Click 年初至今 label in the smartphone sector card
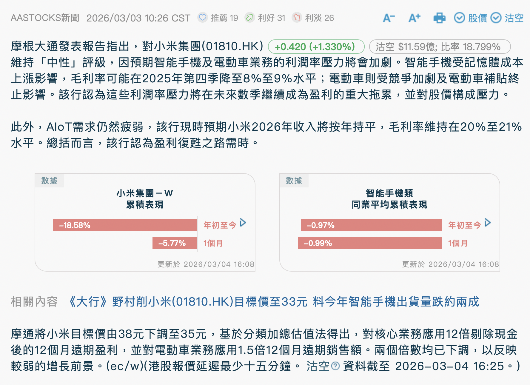The width and height of the screenshot is (530, 385). [x=465, y=225]
